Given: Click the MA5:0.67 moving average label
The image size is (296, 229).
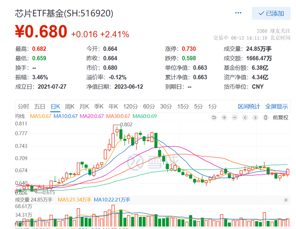Looking at the screenshot, I should click(41, 116).
